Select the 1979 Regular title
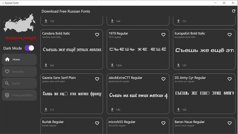This screenshot has width=238, height=134. tap(118, 33)
